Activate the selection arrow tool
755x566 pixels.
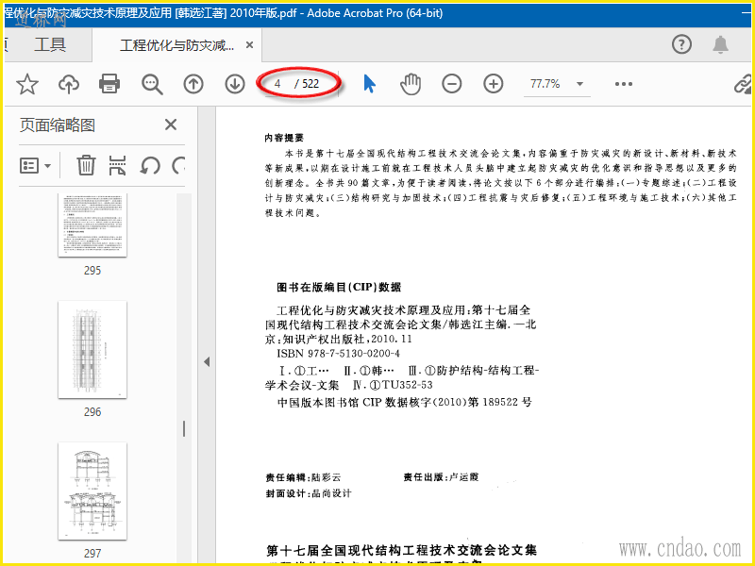coord(369,84)
